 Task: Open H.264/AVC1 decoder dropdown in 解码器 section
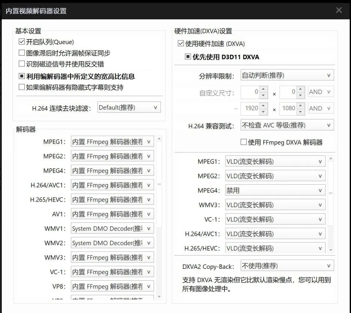[113, 185]
